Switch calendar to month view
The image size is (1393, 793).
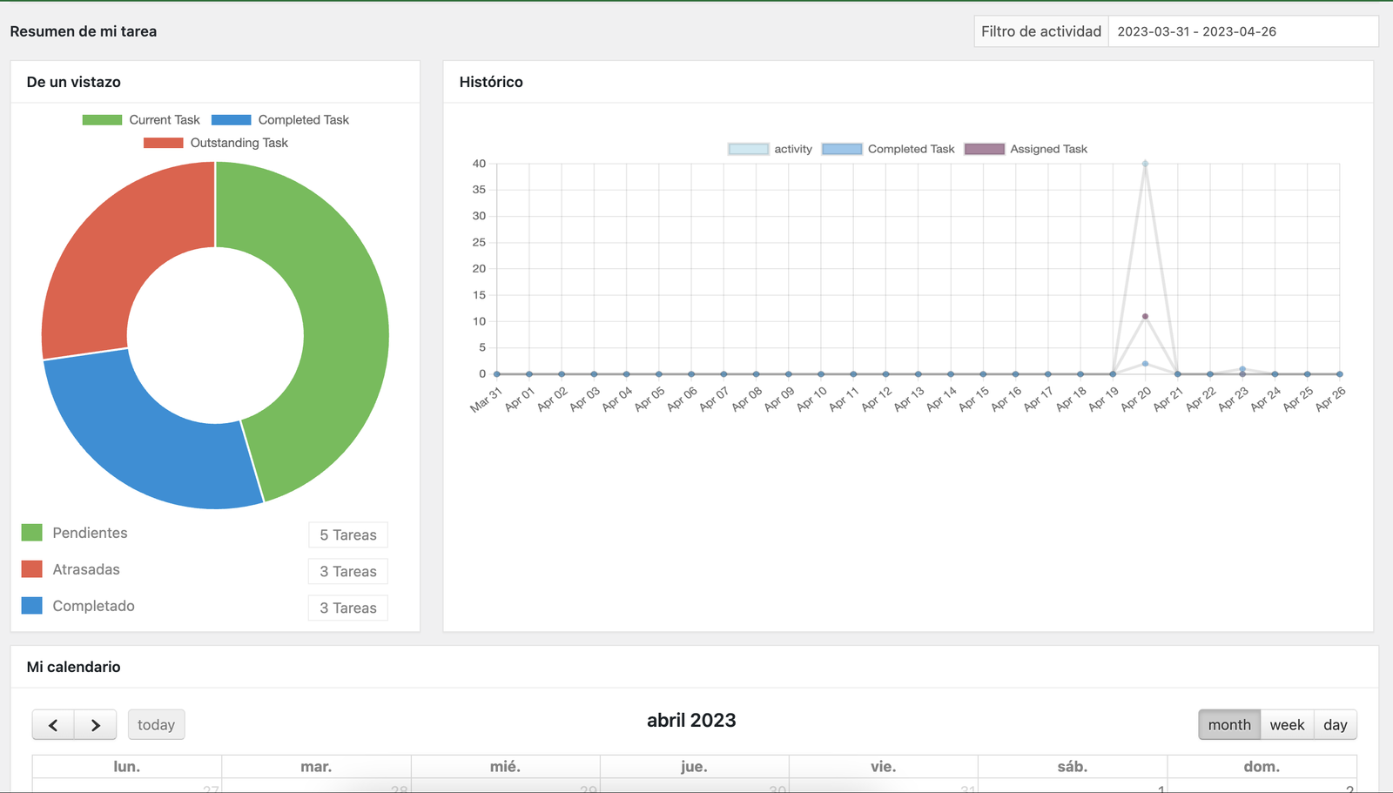tap(1228, 725)
